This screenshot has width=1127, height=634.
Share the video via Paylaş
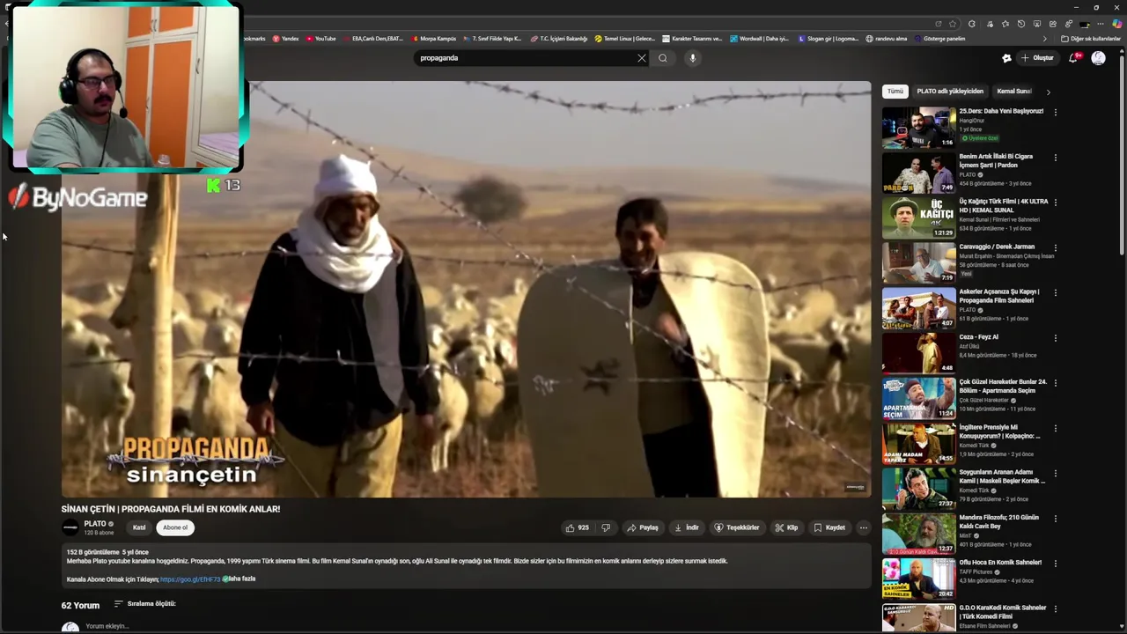point(643,527)
